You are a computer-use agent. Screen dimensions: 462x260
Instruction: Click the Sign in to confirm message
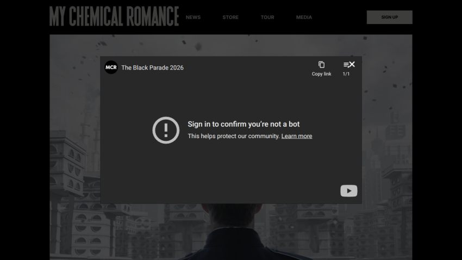pyautogui.click(x=244, y=124)
